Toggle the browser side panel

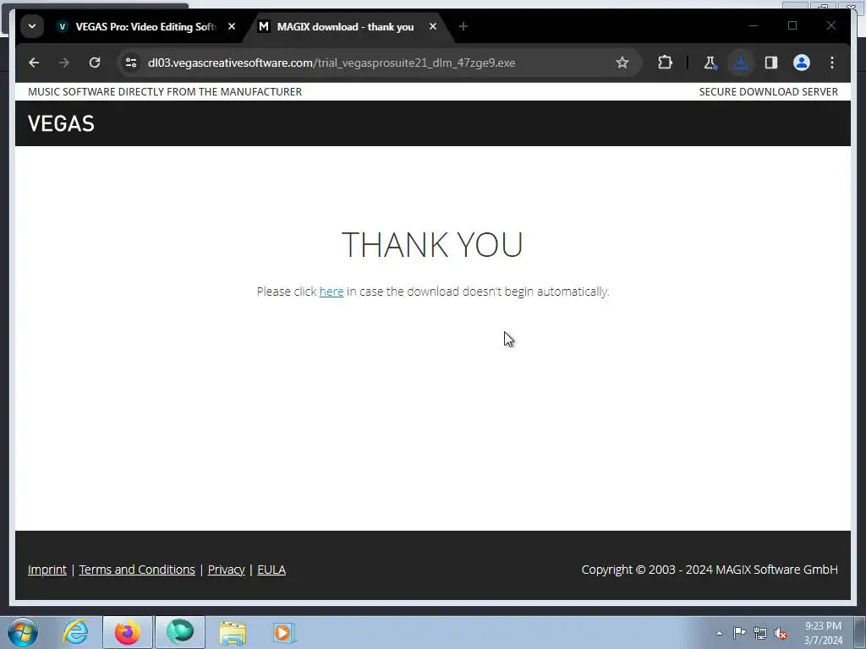[x=771, y=63]
